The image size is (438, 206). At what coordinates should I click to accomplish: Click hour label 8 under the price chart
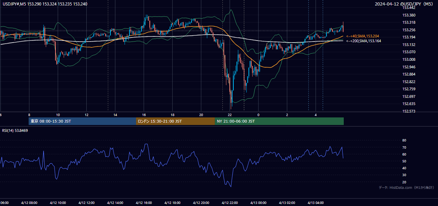click(x=29, y=115)
